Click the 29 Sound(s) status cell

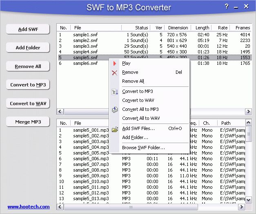tap(136, 46)
